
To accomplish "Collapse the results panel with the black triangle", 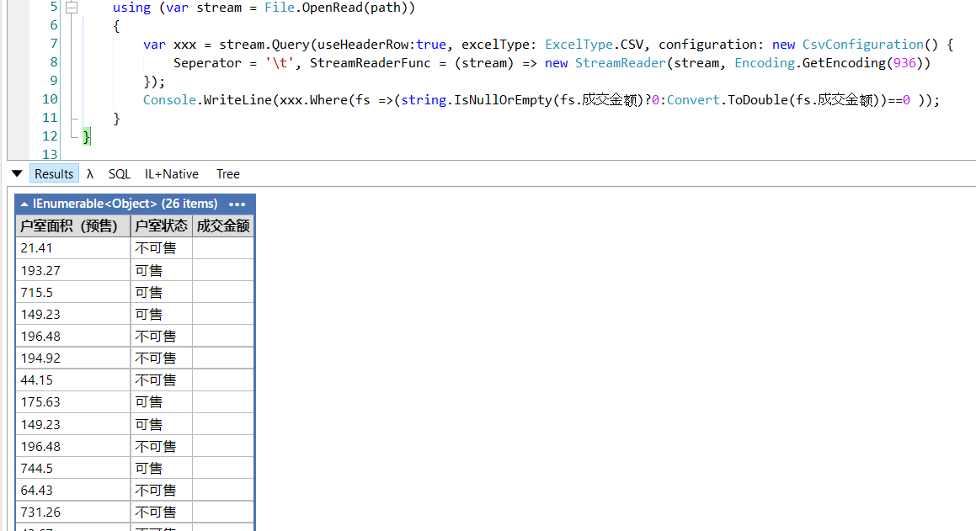I will [x=17, y=174].
